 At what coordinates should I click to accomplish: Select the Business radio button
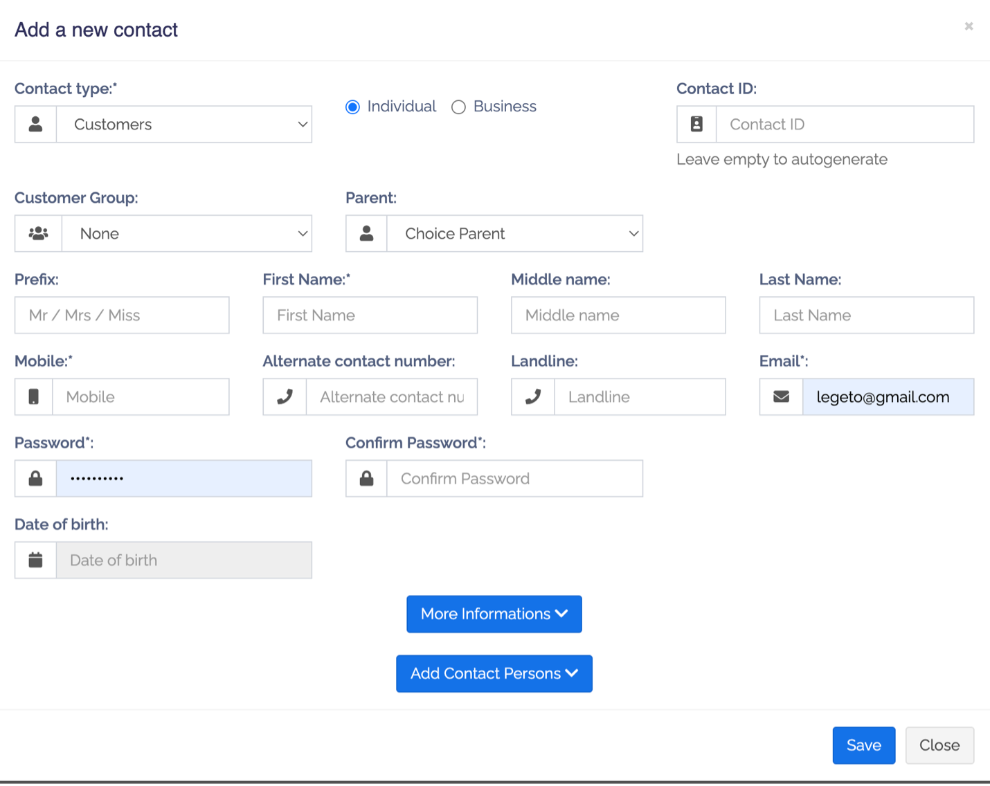(x=458, y=107)
